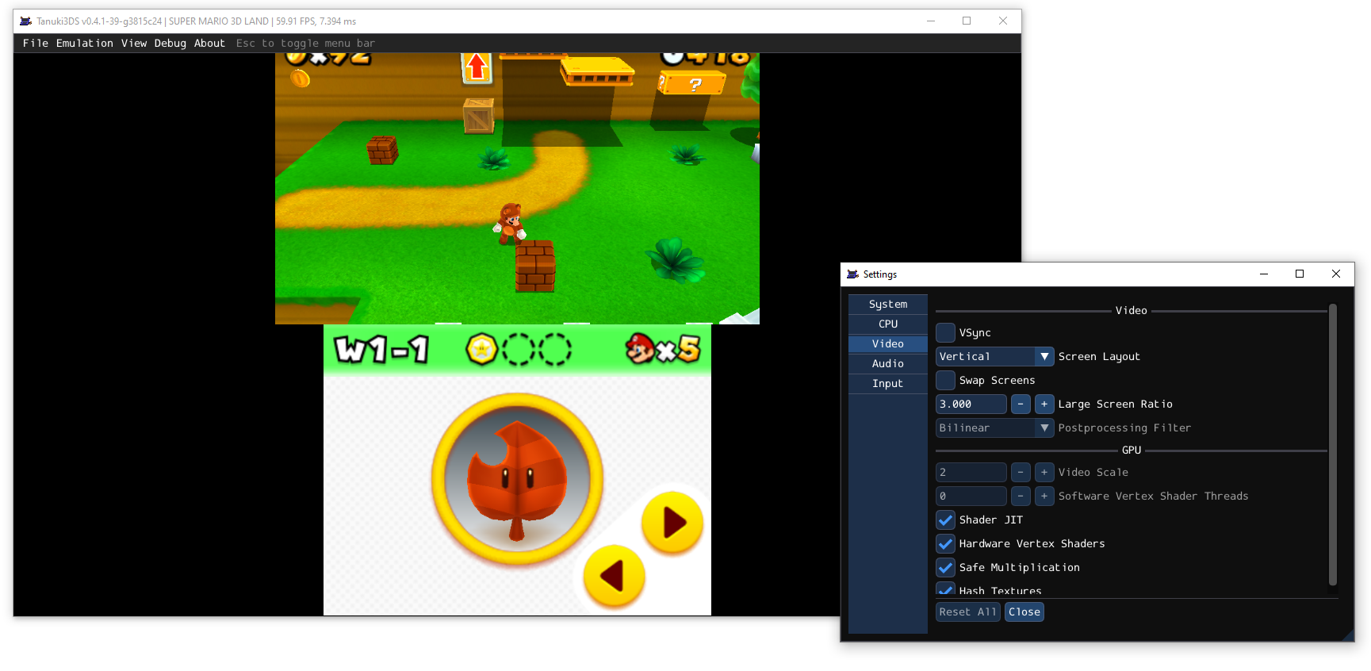Click the red up arrow sign
Screen dimensions: 1371x671
(x=477, y=67)
